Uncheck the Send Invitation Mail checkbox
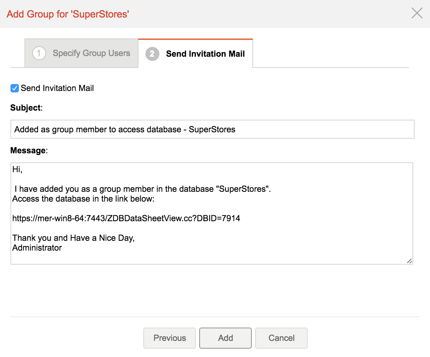Viewport: 430px width, 357px height. [15, 88]
